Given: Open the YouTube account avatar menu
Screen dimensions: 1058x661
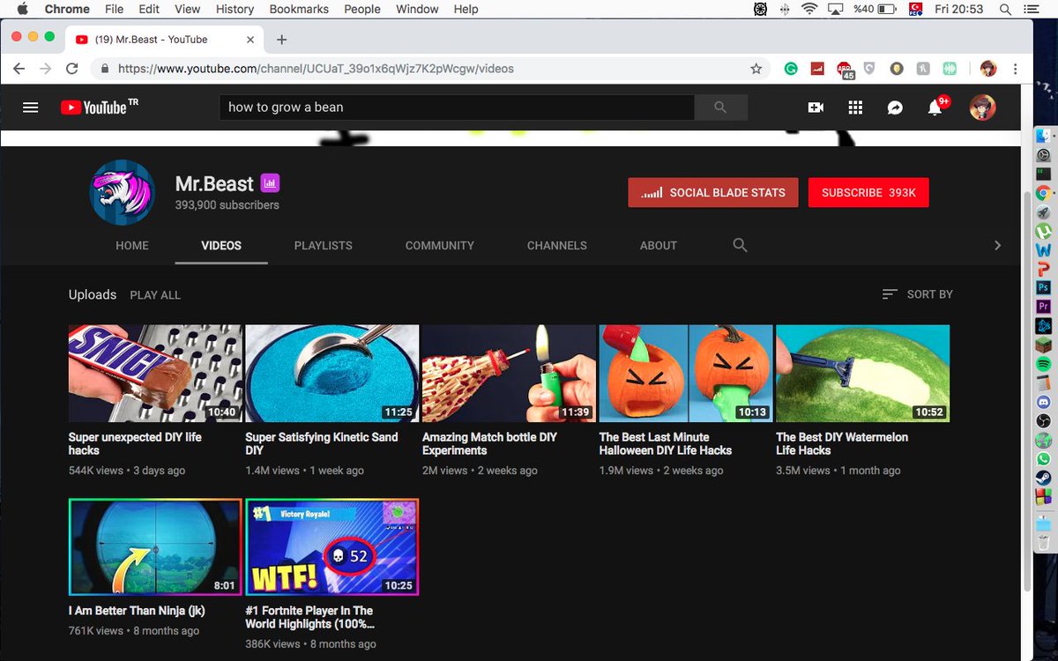Looking at the screenshot, I should [x=982, y=108].
